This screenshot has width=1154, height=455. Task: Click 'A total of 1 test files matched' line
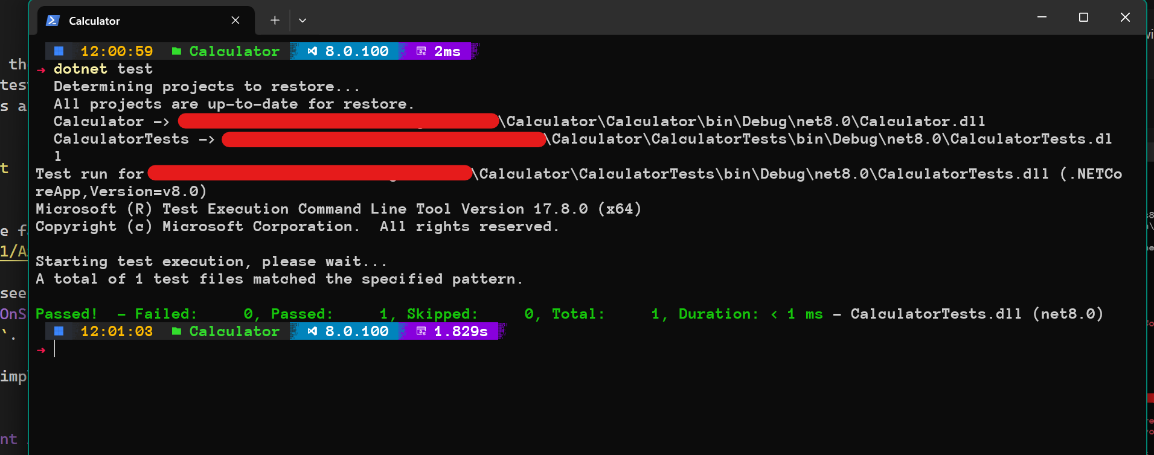tap(279, 279)
